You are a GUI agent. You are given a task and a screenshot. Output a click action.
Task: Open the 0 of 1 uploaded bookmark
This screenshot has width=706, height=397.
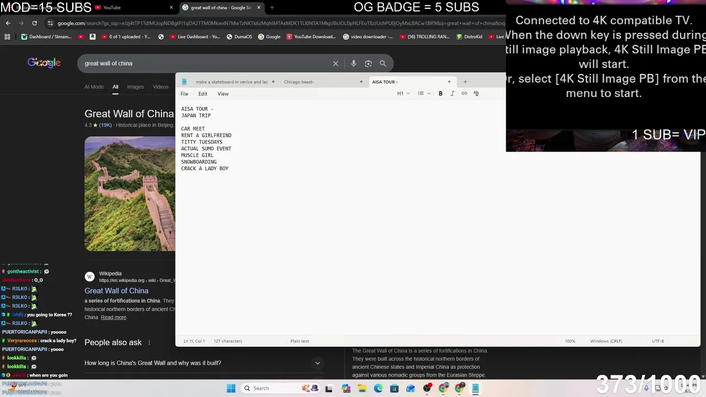coord(125,37)
